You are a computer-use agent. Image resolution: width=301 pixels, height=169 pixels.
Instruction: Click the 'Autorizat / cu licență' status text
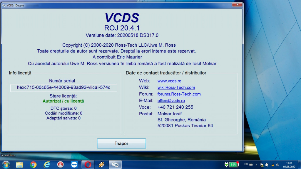[63, 101]
